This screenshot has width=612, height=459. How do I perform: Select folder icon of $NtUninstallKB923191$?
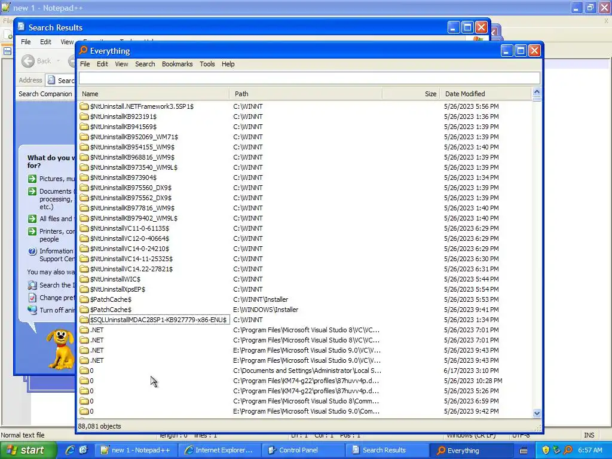coord(84,117)
